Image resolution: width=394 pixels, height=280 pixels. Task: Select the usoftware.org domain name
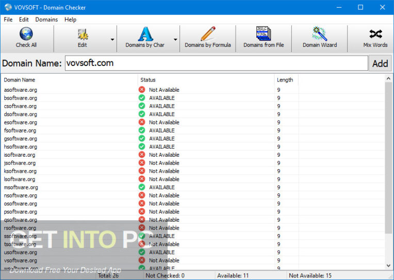click(x=20, y=252)
